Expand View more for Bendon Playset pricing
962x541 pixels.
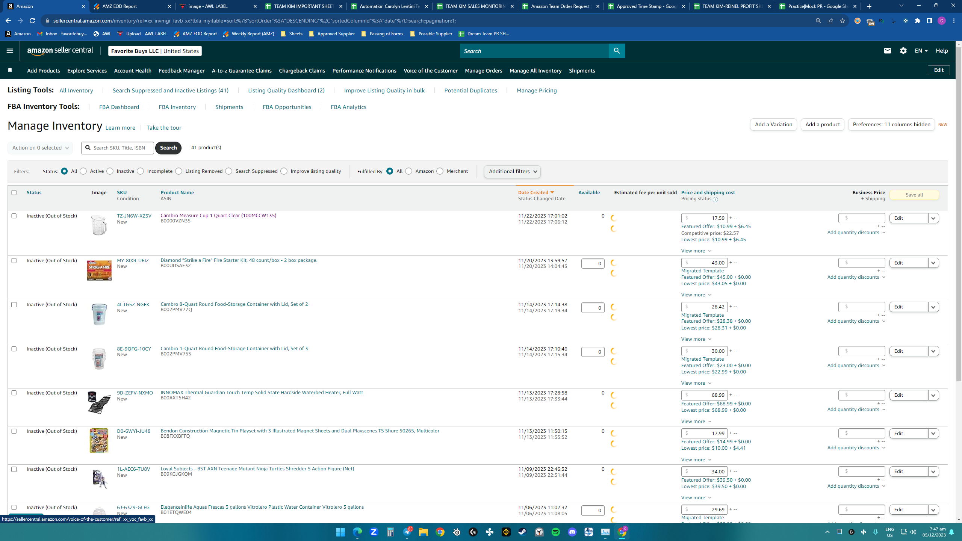coord(696,460)
